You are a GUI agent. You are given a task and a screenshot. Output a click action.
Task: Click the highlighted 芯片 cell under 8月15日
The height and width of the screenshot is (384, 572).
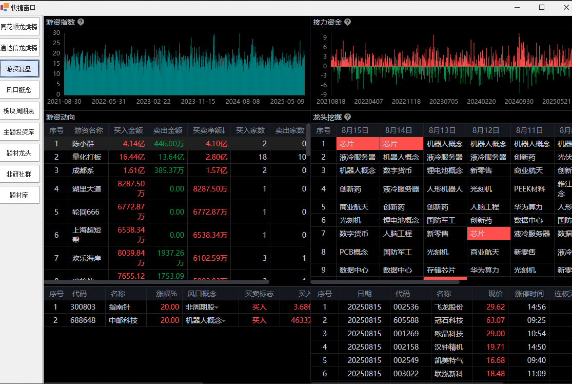point(358,144)
